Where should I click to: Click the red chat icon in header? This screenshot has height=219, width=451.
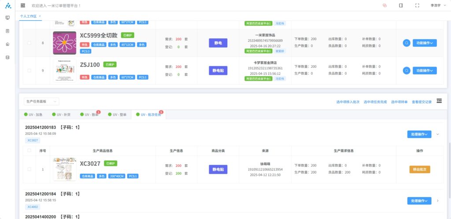(384, 5)
